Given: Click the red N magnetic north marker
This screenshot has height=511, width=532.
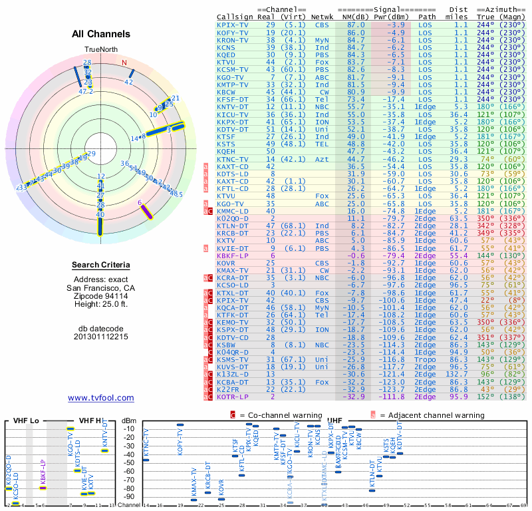Looking at the screenshot, I should point(124,63).
